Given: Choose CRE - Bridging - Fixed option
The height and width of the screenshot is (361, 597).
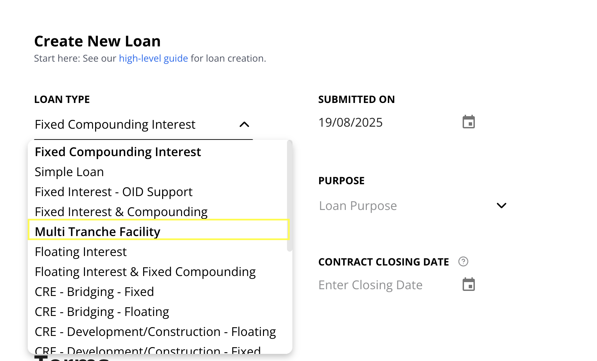Looking at the screenshot, I should (94, 292).
